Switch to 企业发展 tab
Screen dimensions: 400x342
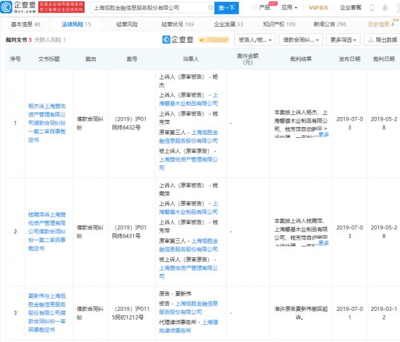point(229,24)
